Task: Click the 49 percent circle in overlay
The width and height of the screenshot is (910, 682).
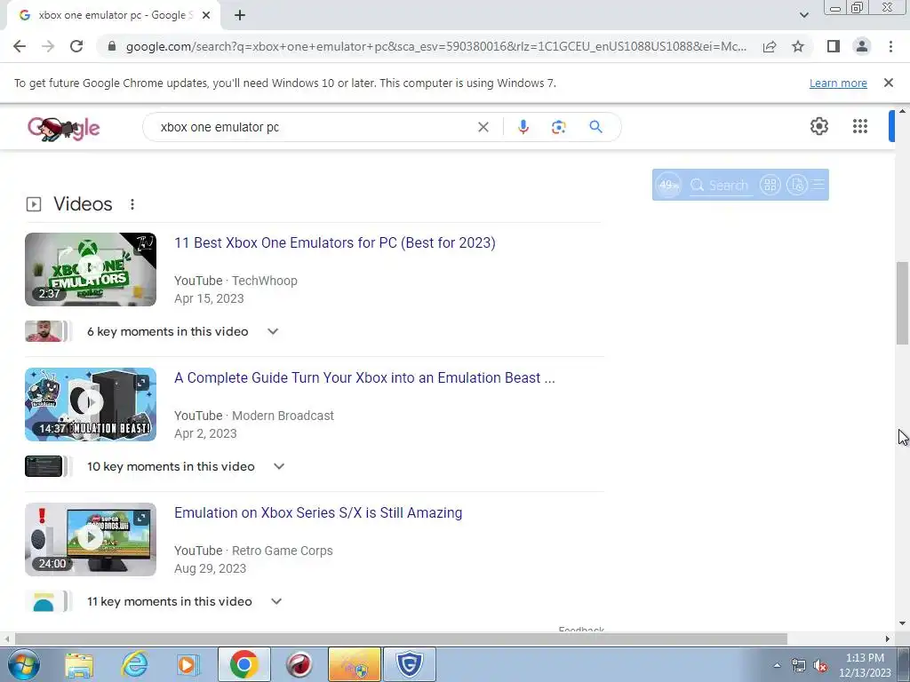Action: tap(668, 185)
